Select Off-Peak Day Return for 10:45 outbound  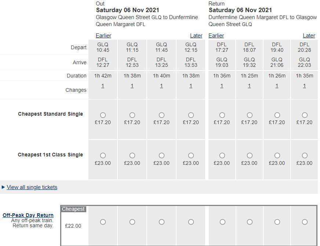[x=103, y=222]
